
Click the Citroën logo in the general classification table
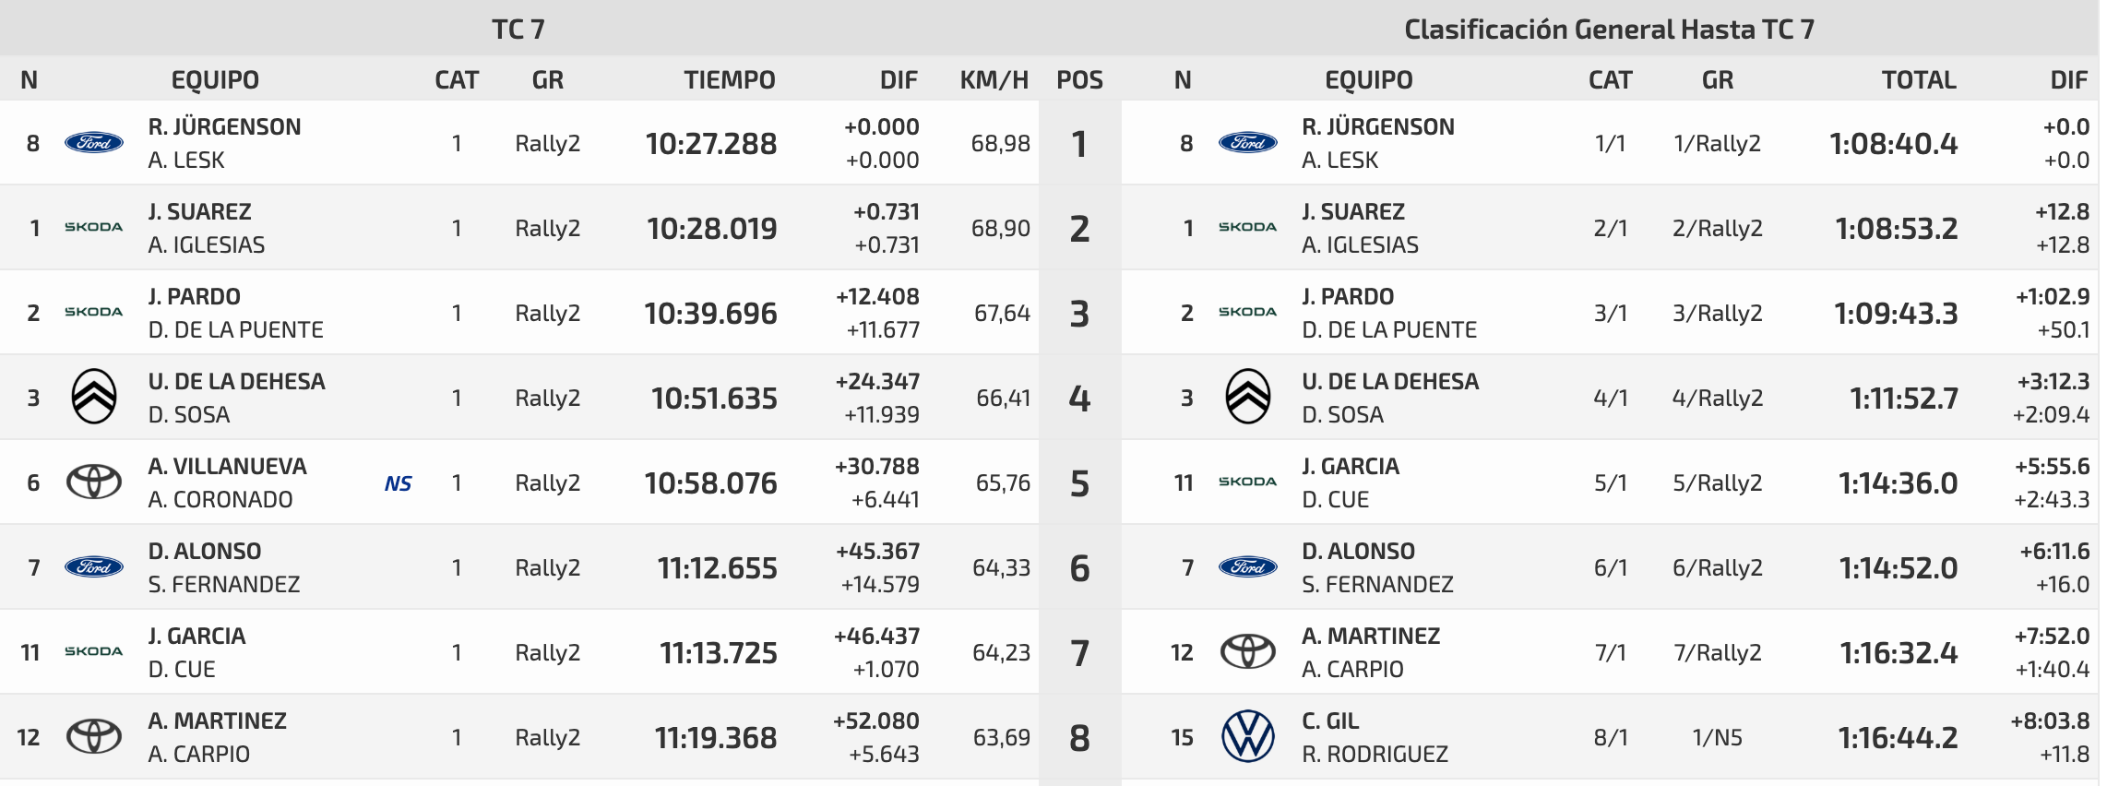(1248, 397)
